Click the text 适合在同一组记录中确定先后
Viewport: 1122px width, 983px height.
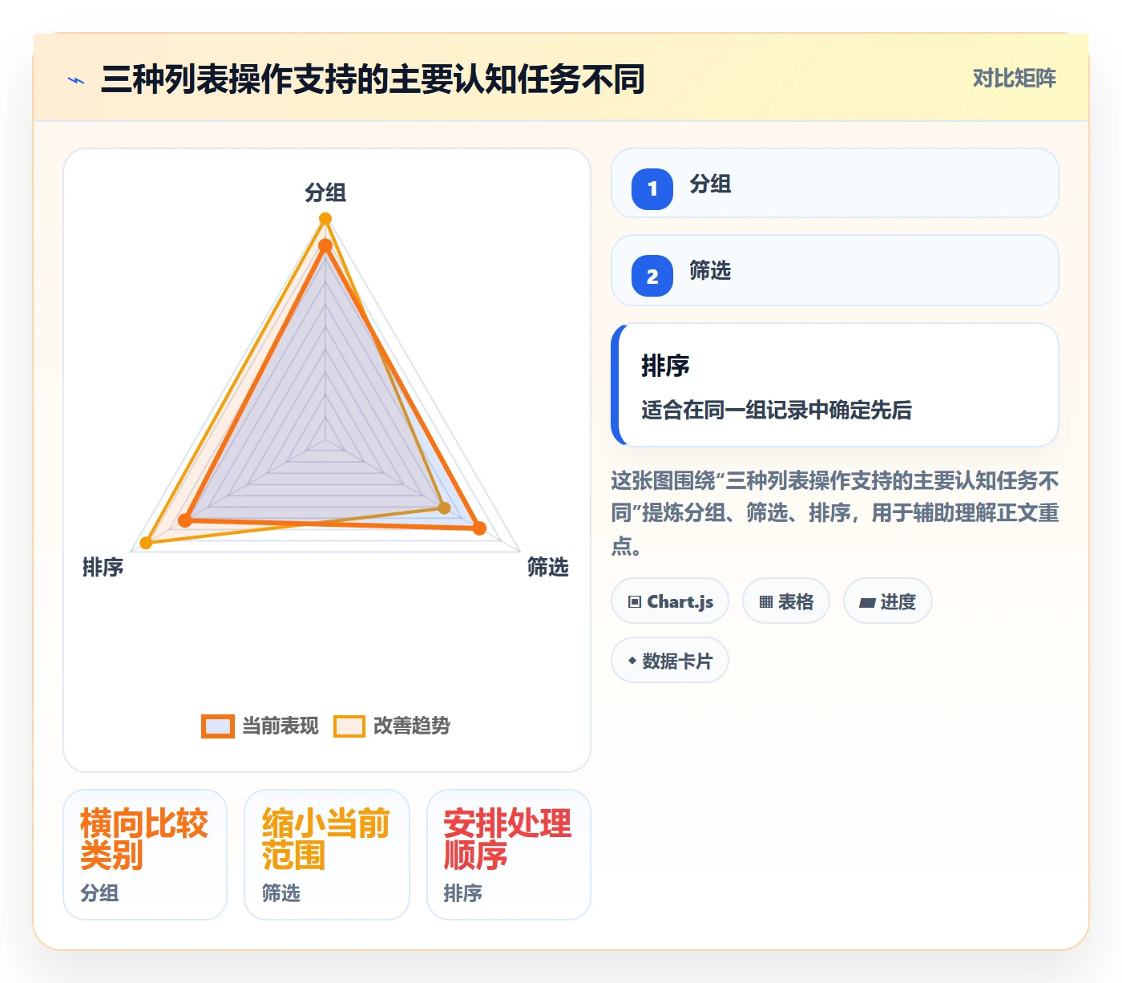(777, 410)
